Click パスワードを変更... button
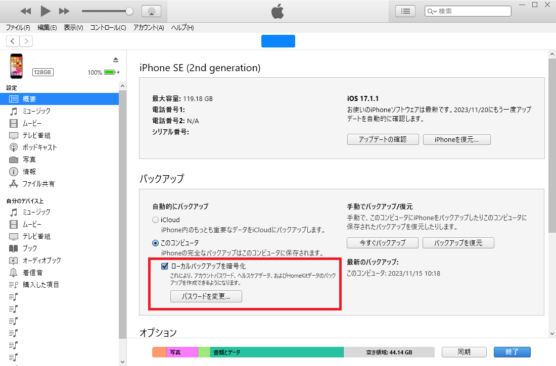Screen dimensions: 556x366 point(206,296)
